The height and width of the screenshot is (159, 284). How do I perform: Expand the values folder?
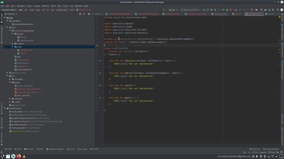(x=10, y=102)
